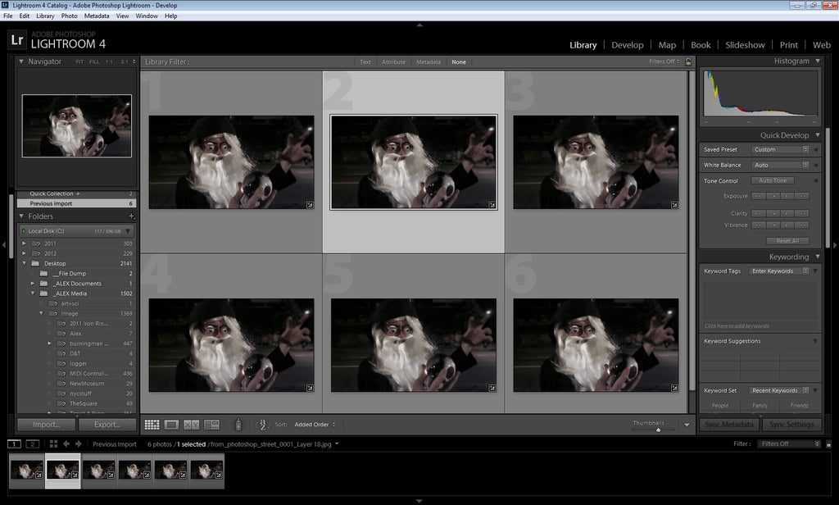Screen dimensions: 839x505
Task: Switch to Loupe view icon
Action: 170,424
